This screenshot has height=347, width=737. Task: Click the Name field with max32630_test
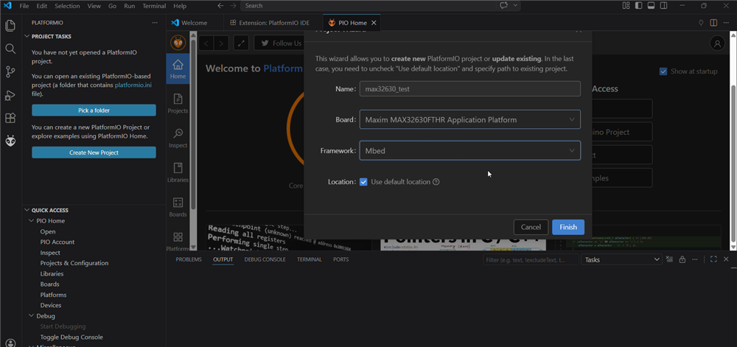tap(470, 88)
